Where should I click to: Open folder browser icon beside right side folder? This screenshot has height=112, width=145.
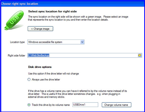pyautogui.click(x=140, y=55)
